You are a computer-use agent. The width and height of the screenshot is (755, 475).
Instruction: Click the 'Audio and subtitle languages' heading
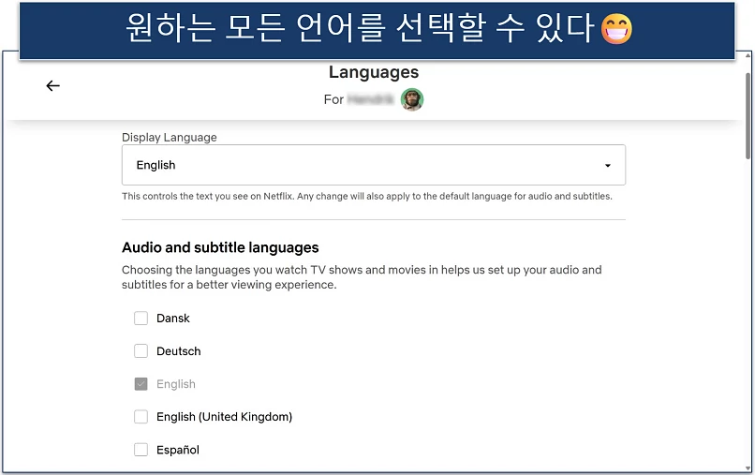pyautogui.click(x=220, y=247)
